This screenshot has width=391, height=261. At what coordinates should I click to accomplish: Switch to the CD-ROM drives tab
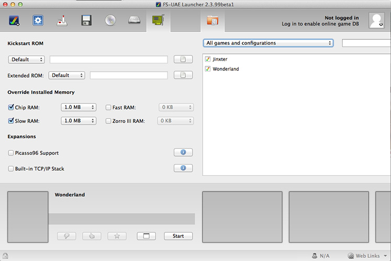coord(110,21)
